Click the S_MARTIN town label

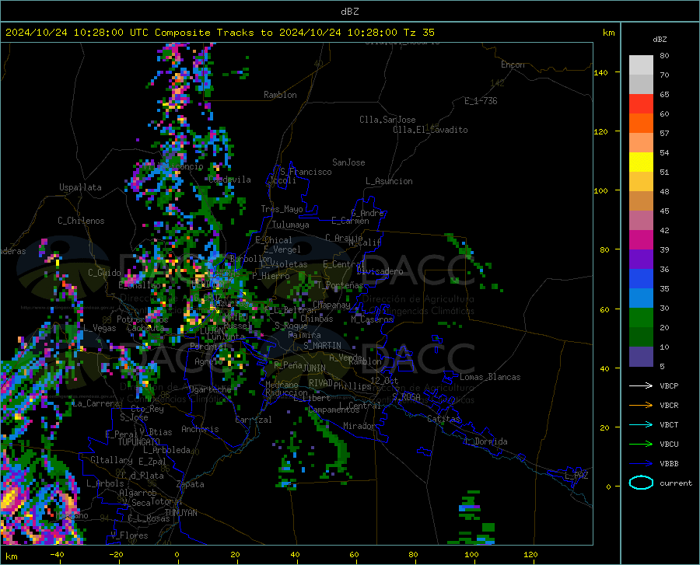tap(322, 346)
